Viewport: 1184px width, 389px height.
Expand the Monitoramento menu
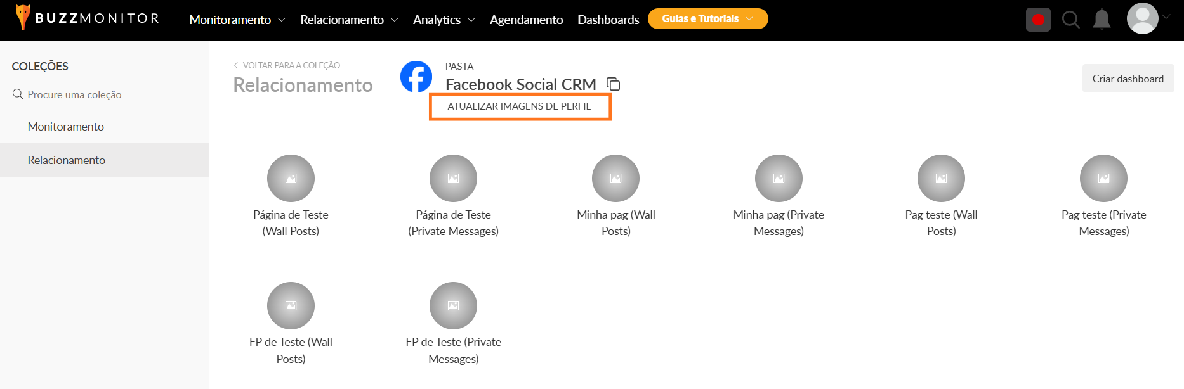tap(237, 20)
